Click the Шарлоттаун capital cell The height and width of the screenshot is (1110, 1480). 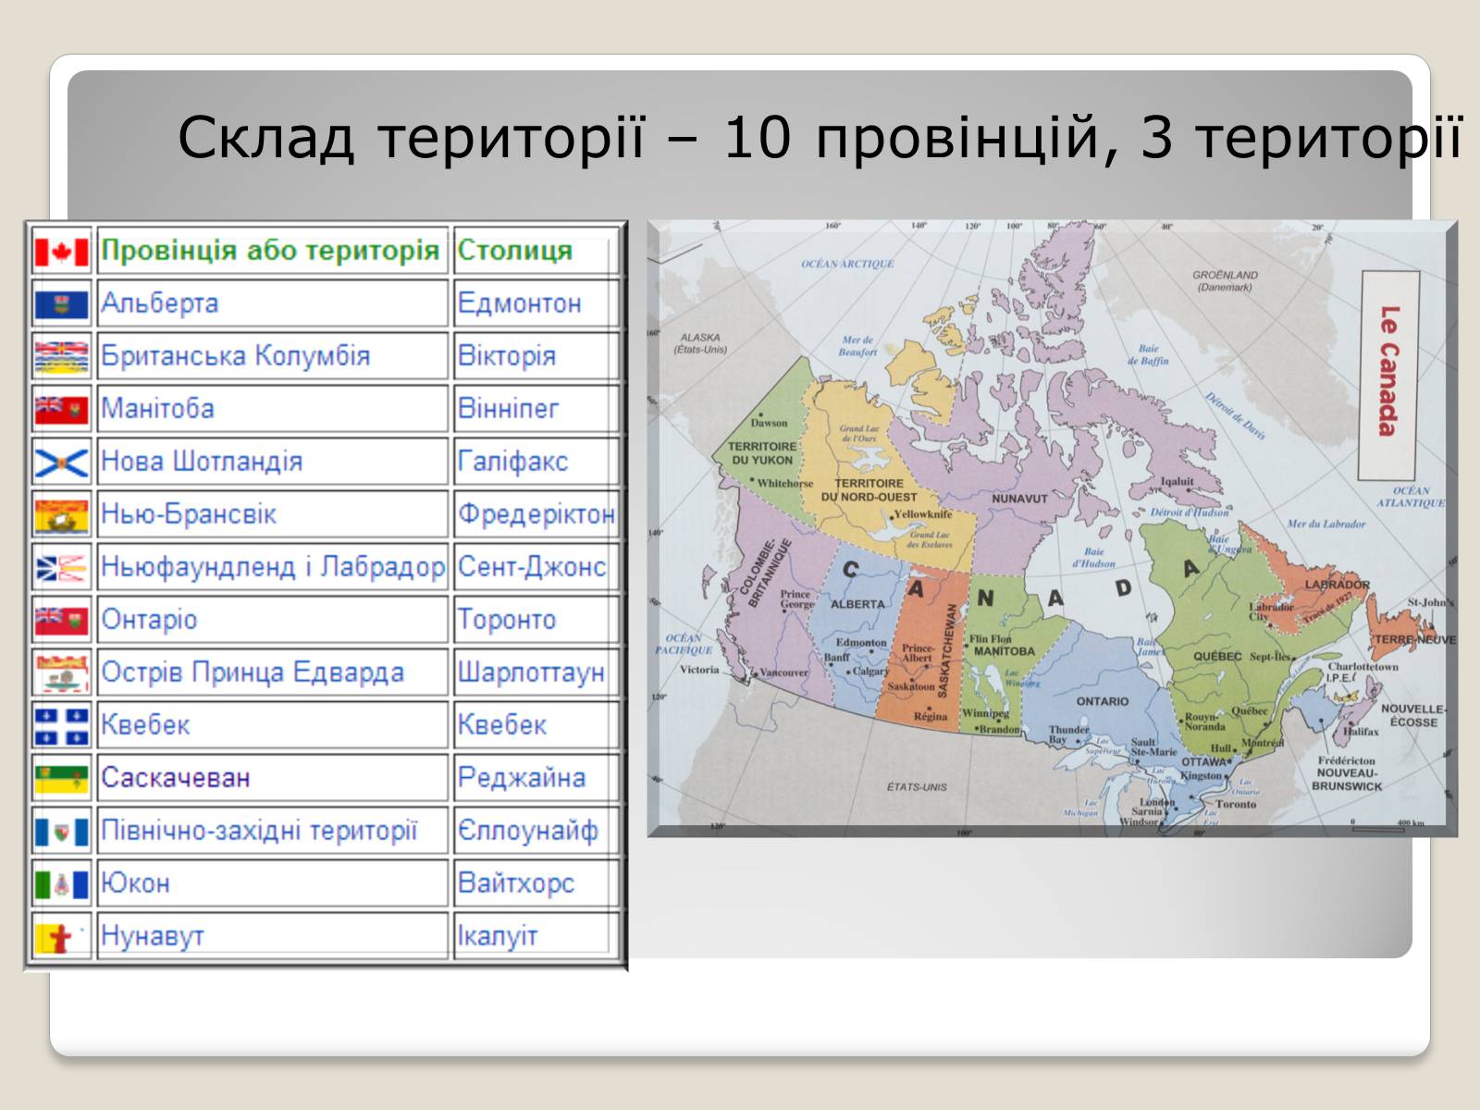(x=535, y=672)
